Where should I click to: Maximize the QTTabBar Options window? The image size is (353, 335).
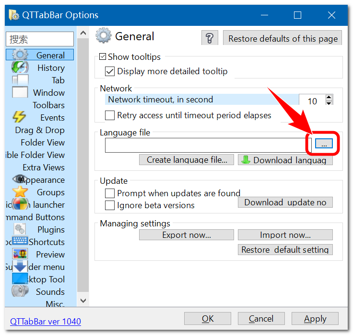coord(297,15)
